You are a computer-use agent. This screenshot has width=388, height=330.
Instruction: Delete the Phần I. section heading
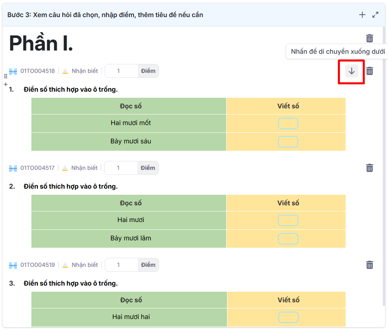[x=370, y=39]
